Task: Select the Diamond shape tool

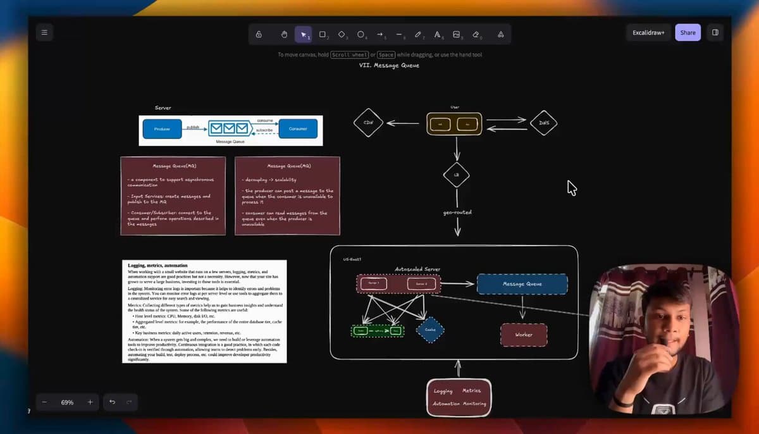Action: [342, 34]
